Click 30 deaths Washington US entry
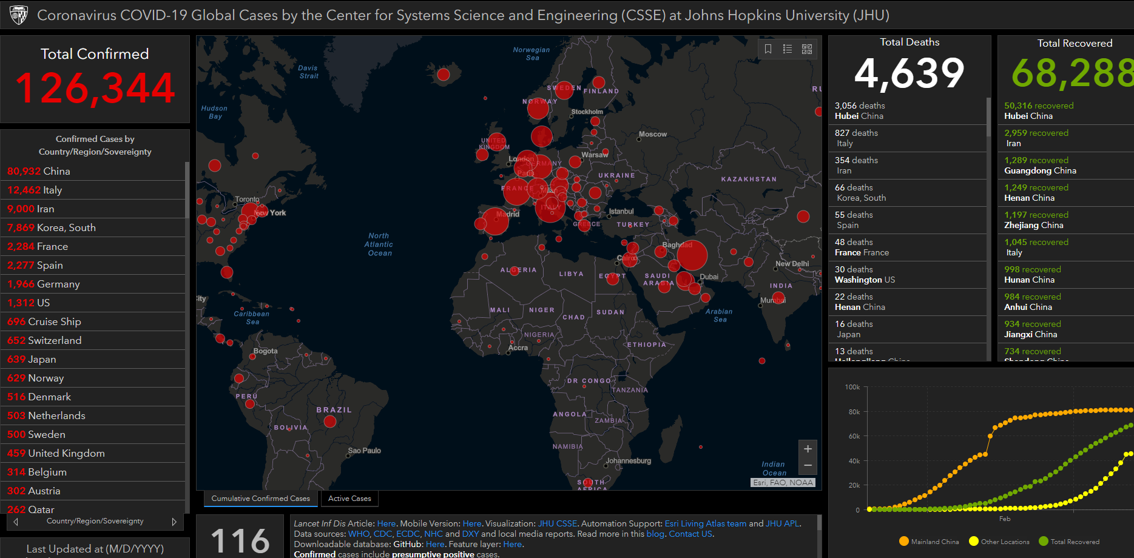This screenshot has width=1134, height=558. [908, 275]
